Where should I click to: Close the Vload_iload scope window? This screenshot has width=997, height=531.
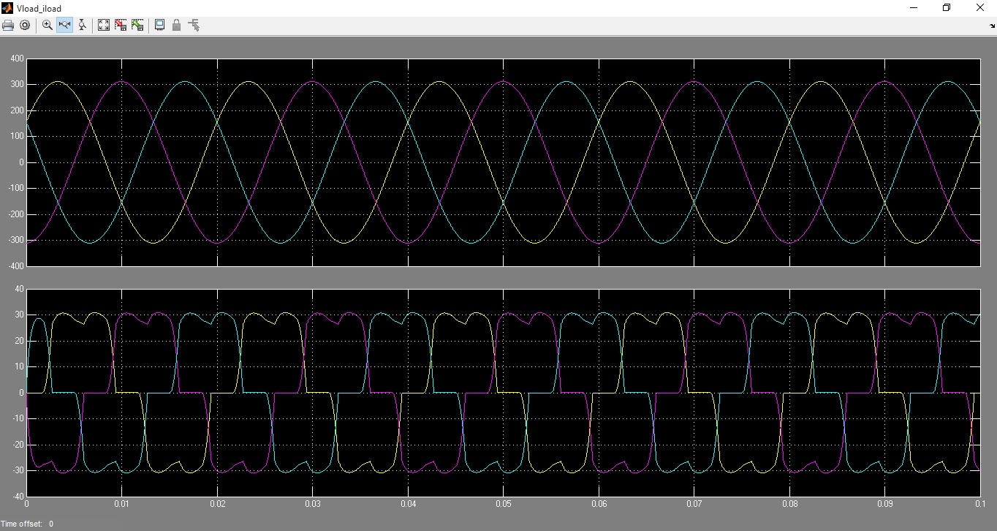click(x=980, y=8)
